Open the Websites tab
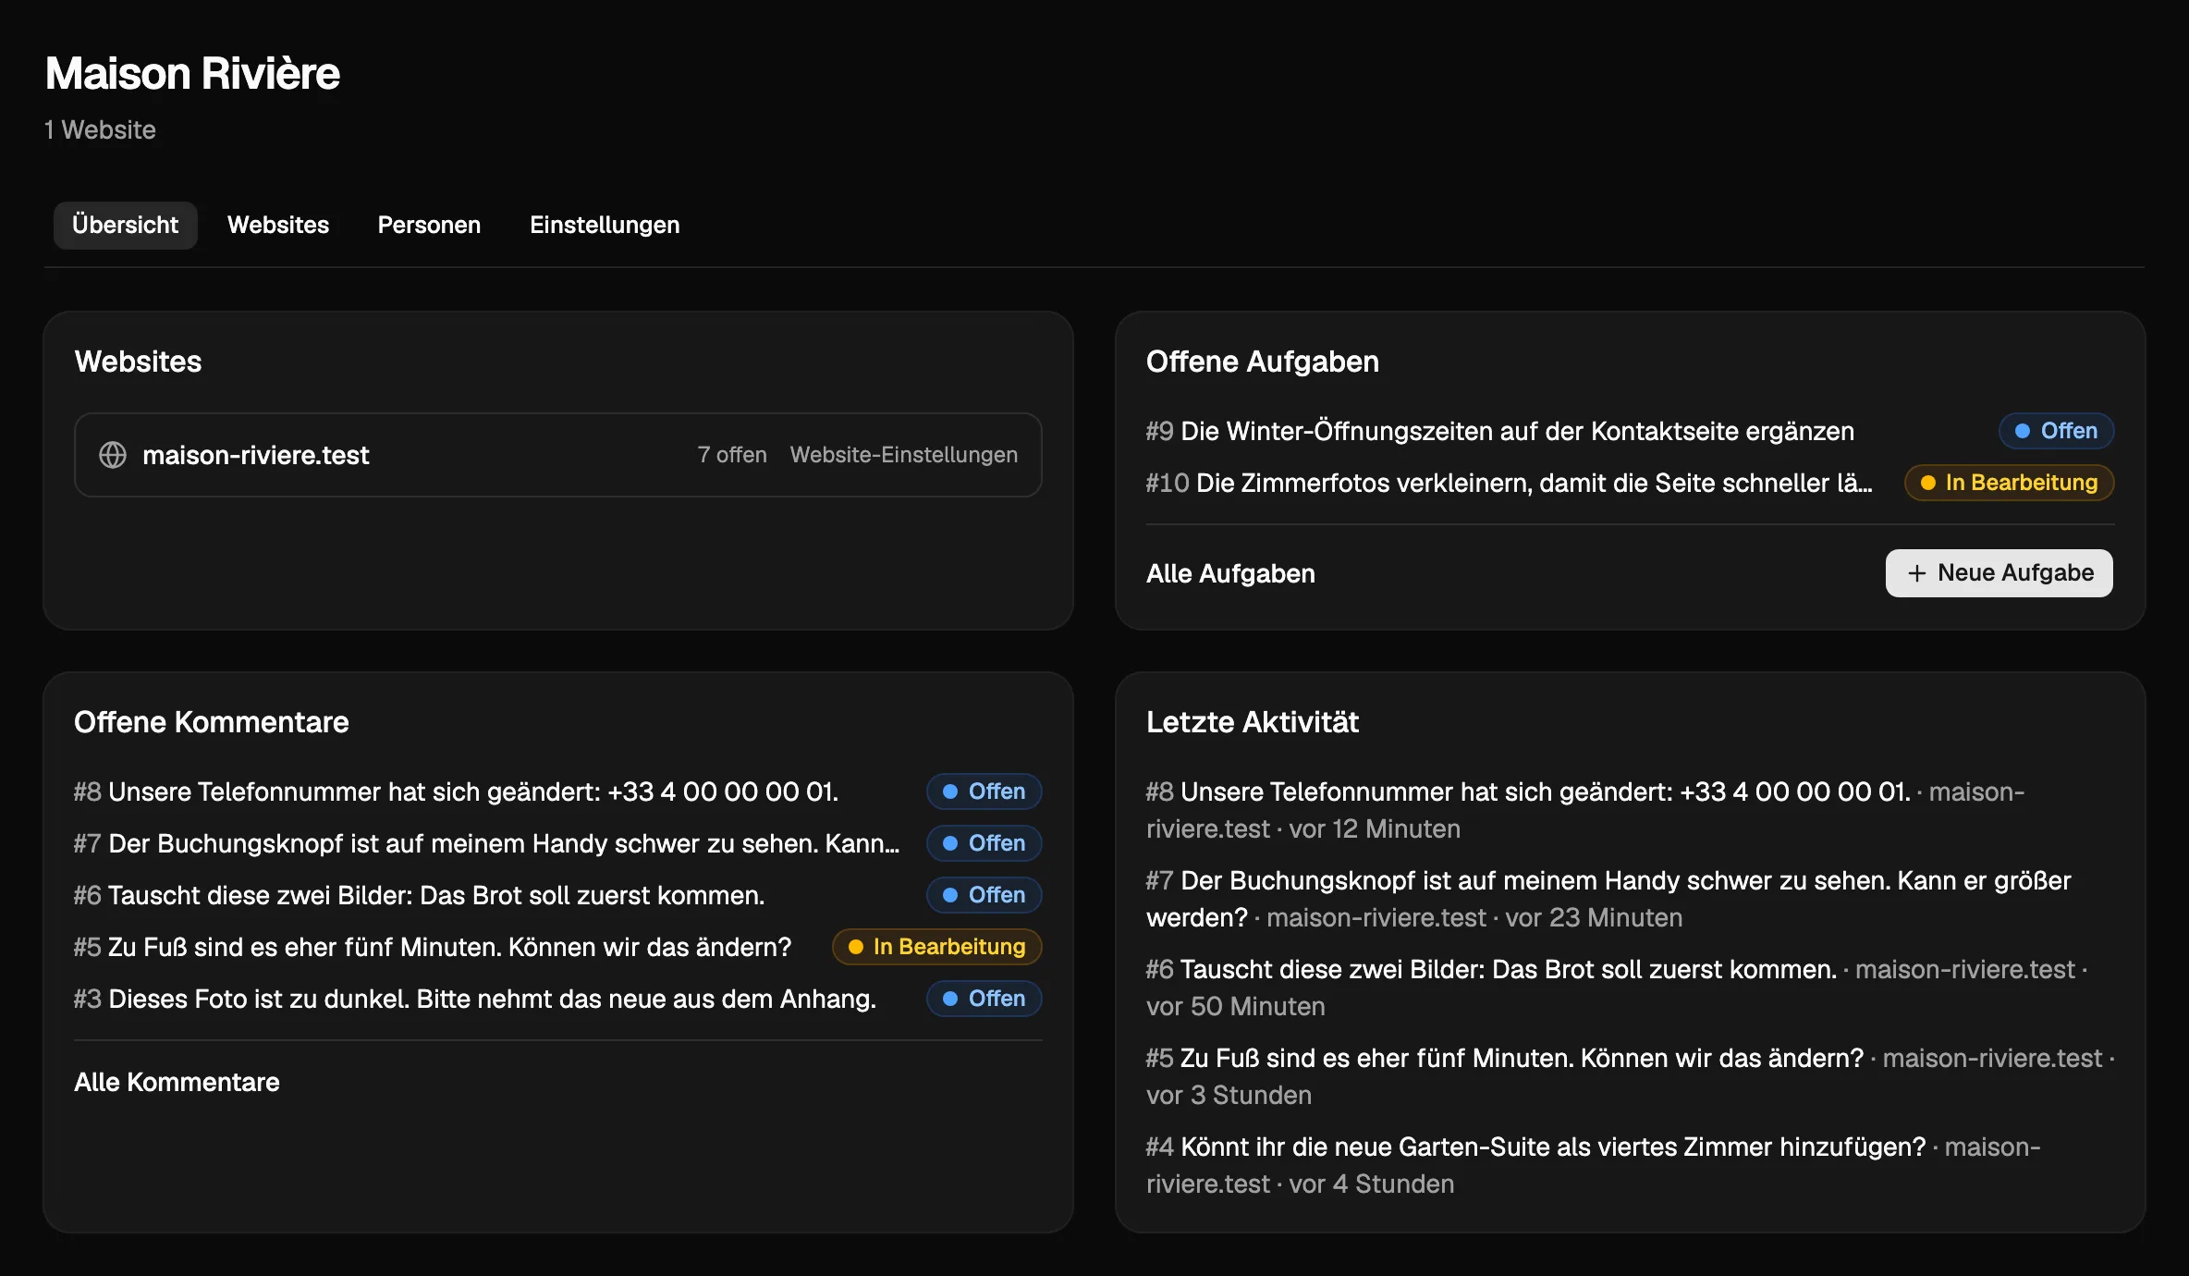 (x=278, y=225)
